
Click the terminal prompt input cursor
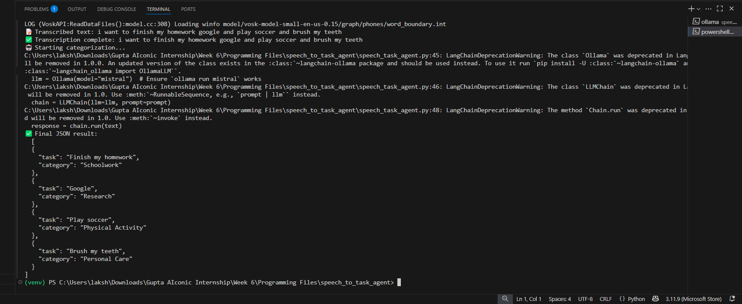(x=399, y=282)
